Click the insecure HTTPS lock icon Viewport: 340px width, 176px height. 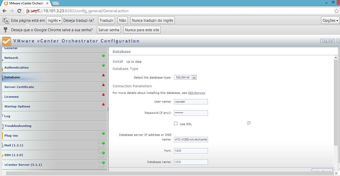point(28,11)
